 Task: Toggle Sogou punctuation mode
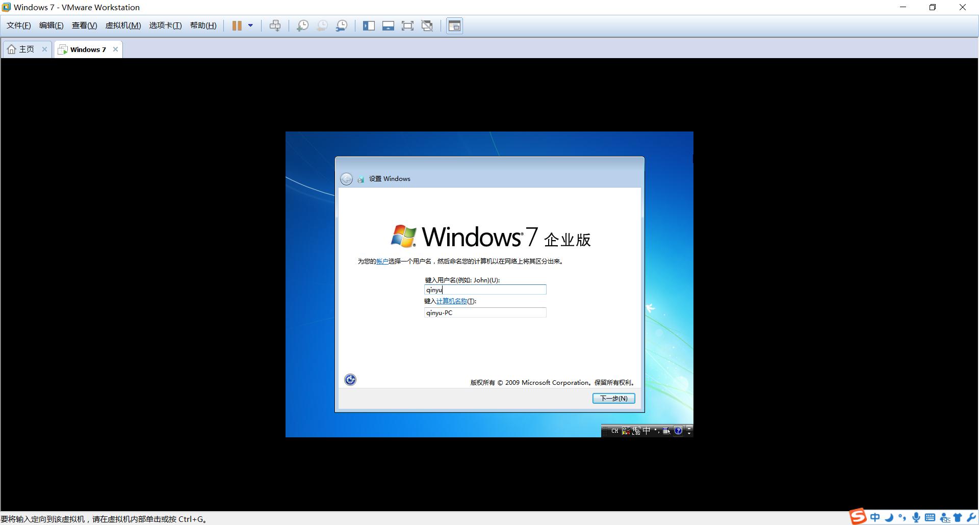coord(903,518)
